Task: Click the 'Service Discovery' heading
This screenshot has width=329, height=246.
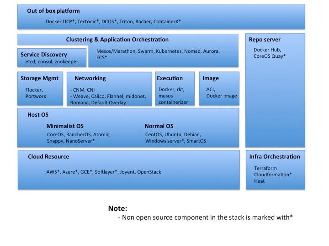Action: [x=44, y=55]
